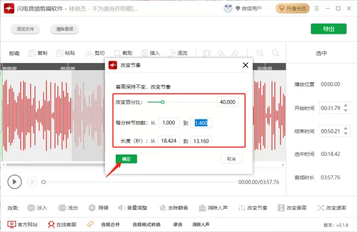Click the 40.000 percentage field
358x232 pixels.
point(227,102)
